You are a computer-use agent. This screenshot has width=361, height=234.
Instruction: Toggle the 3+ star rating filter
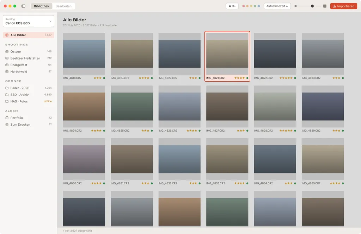(232, 6)
